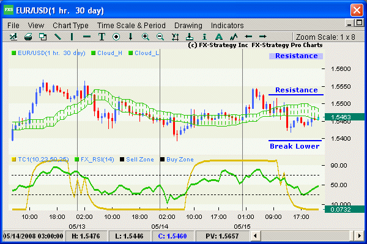Open the File menu
The height and width of the screenshot is (244, 367).
pyautogui.click(x=13, y=25)
